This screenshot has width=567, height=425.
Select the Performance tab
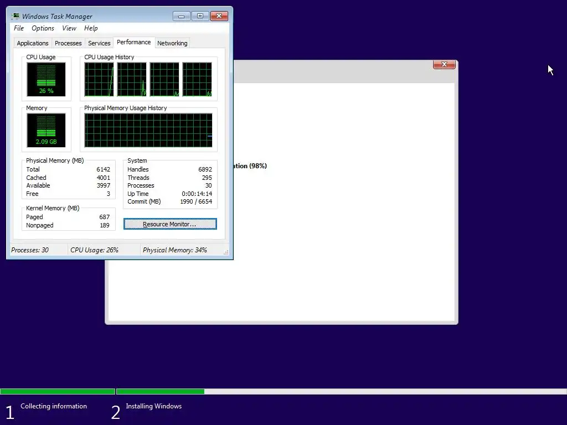click(134, 42)
